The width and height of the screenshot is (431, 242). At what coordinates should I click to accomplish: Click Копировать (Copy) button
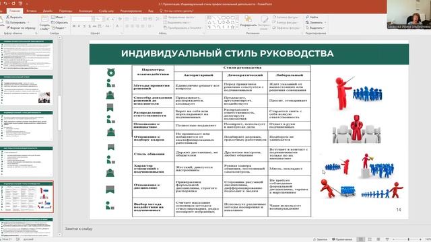[x=16, y=22]
